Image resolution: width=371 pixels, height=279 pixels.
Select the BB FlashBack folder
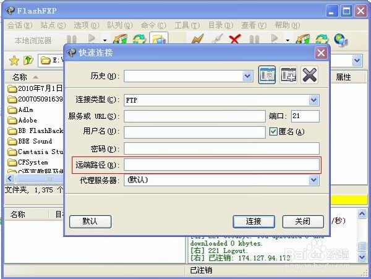[35, 131]
